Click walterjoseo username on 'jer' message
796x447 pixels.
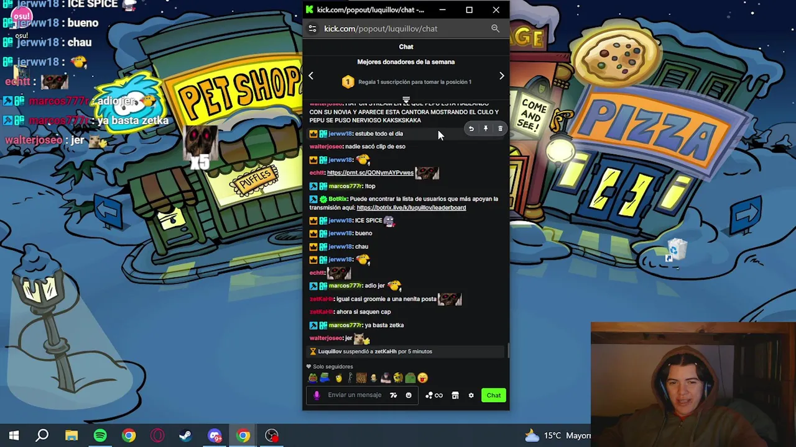pyautogui.click(x=326, y=338)
